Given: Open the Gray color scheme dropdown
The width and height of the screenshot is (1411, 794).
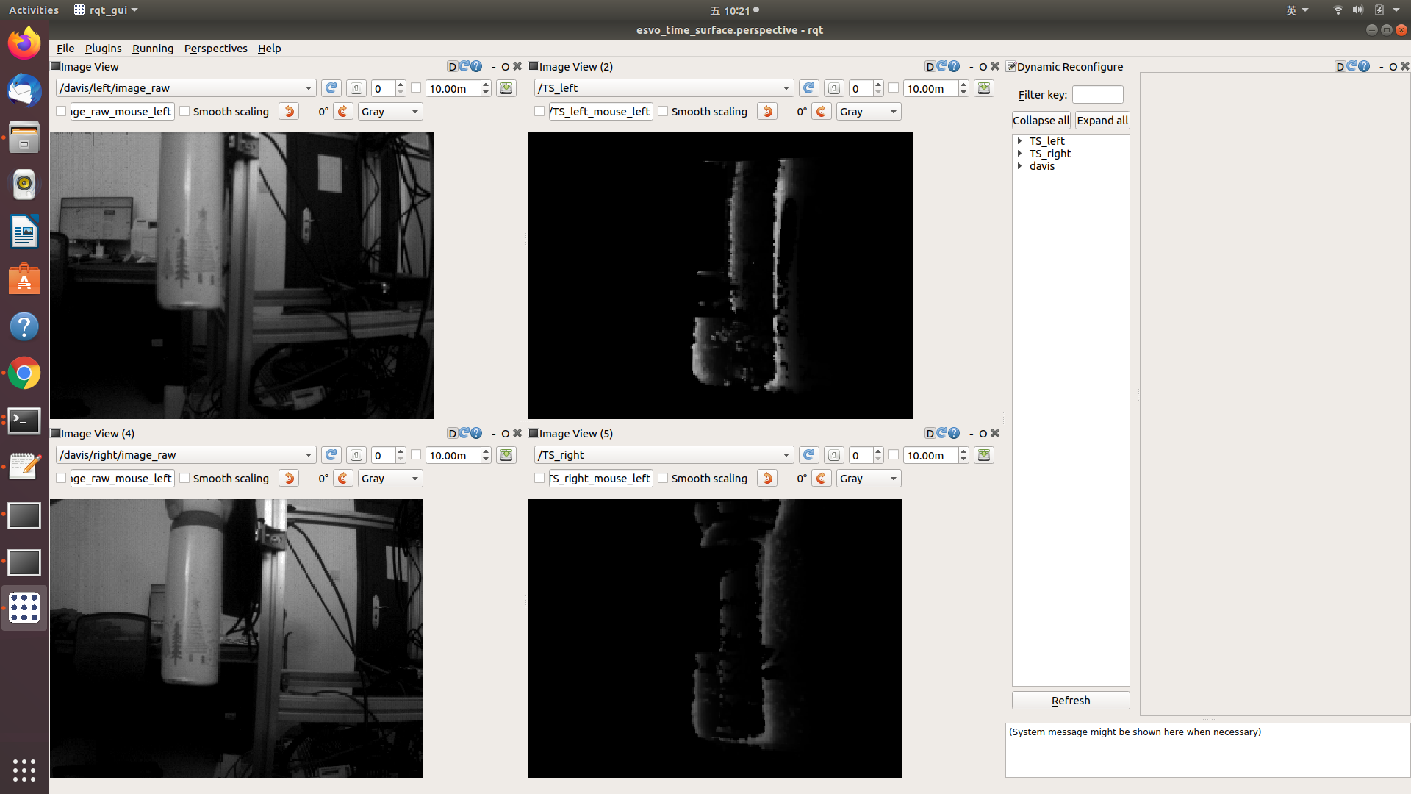Looking at the screenshot, I should pyautogui.click(x=389, y=111).
